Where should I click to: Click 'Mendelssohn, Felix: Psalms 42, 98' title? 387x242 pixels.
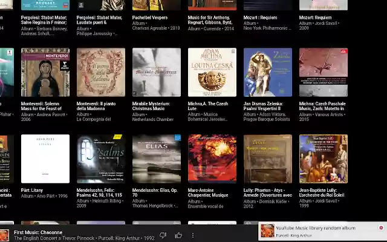pyautogui.click(x=99, y=192)
